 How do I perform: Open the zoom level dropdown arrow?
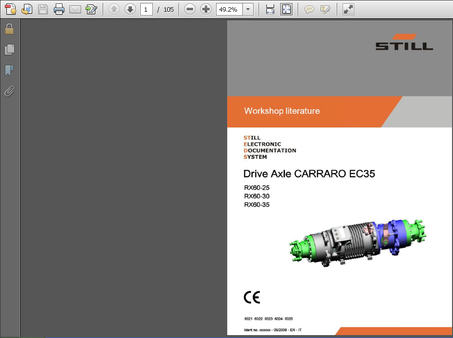[x=248, y=10]
